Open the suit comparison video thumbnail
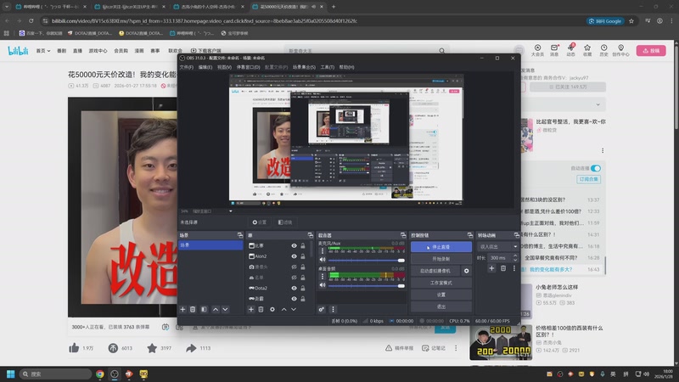The height and width of the screenshot is (382, 679). (x=501, y=343)
